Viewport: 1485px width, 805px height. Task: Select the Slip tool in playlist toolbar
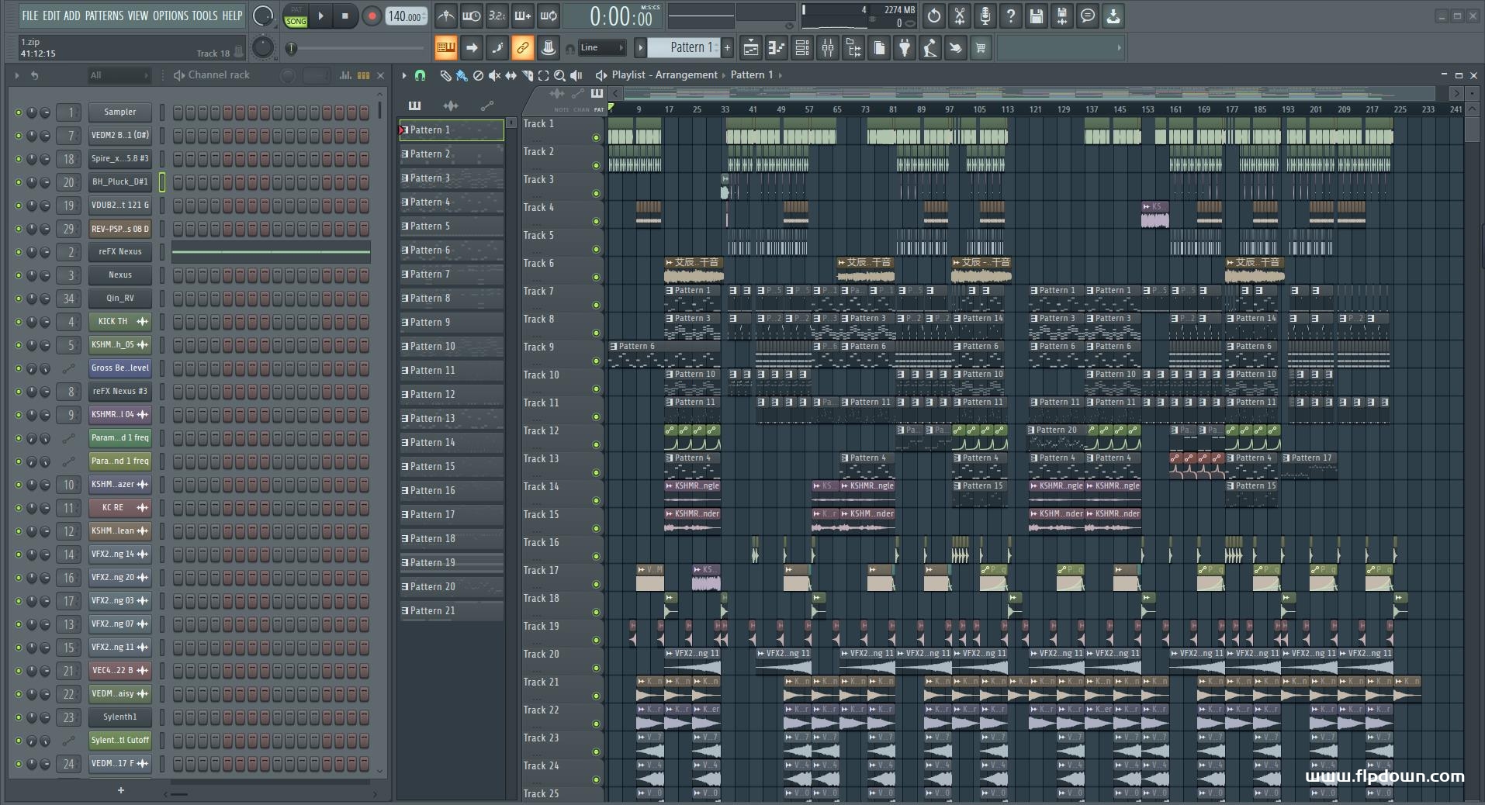(511, 75)
